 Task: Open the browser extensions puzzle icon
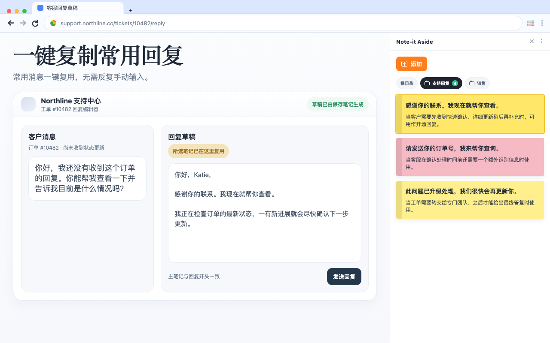(x=530, y=23)
